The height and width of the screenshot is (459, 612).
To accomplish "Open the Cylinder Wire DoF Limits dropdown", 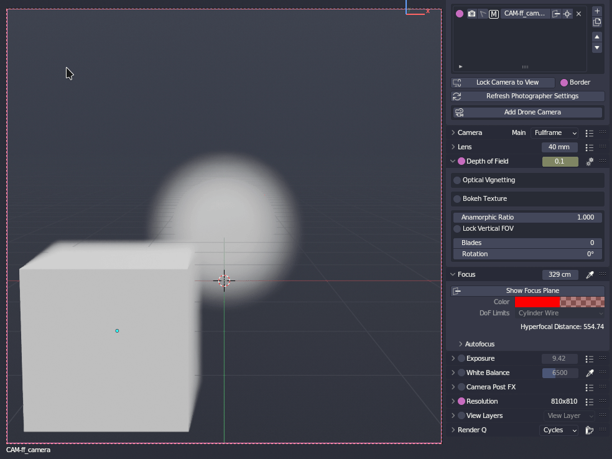I will (560, 313).
